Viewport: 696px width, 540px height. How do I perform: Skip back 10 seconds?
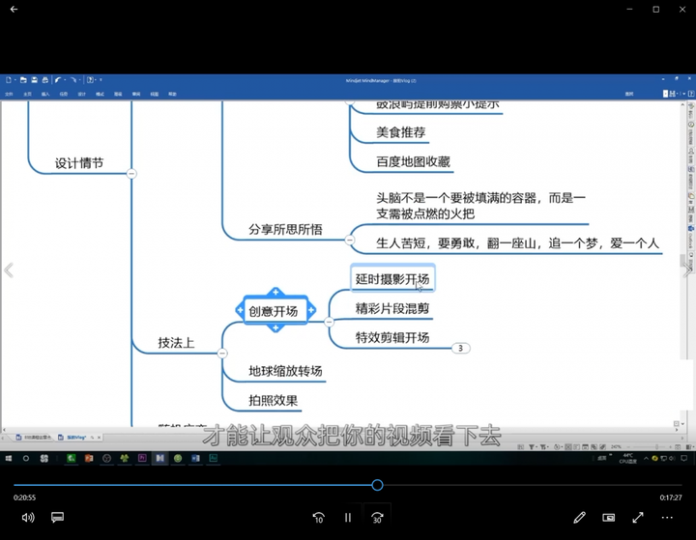(x=319, y=518)
